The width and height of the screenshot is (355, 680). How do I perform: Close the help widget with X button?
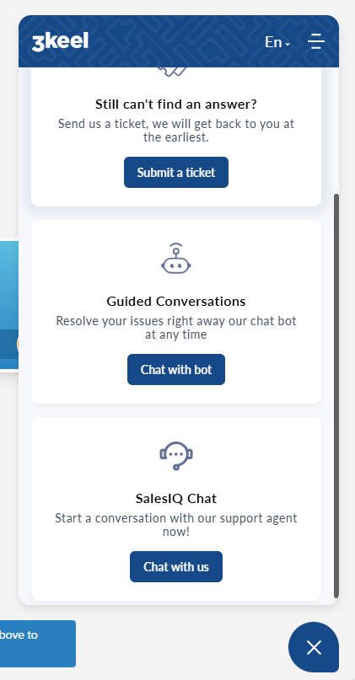click(314, 647)
